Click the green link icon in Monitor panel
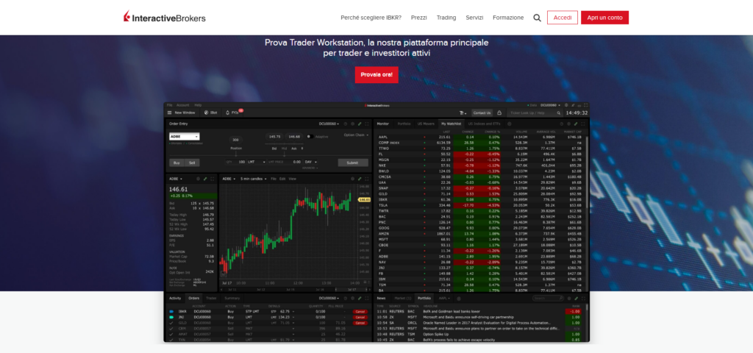 (576, 124)
